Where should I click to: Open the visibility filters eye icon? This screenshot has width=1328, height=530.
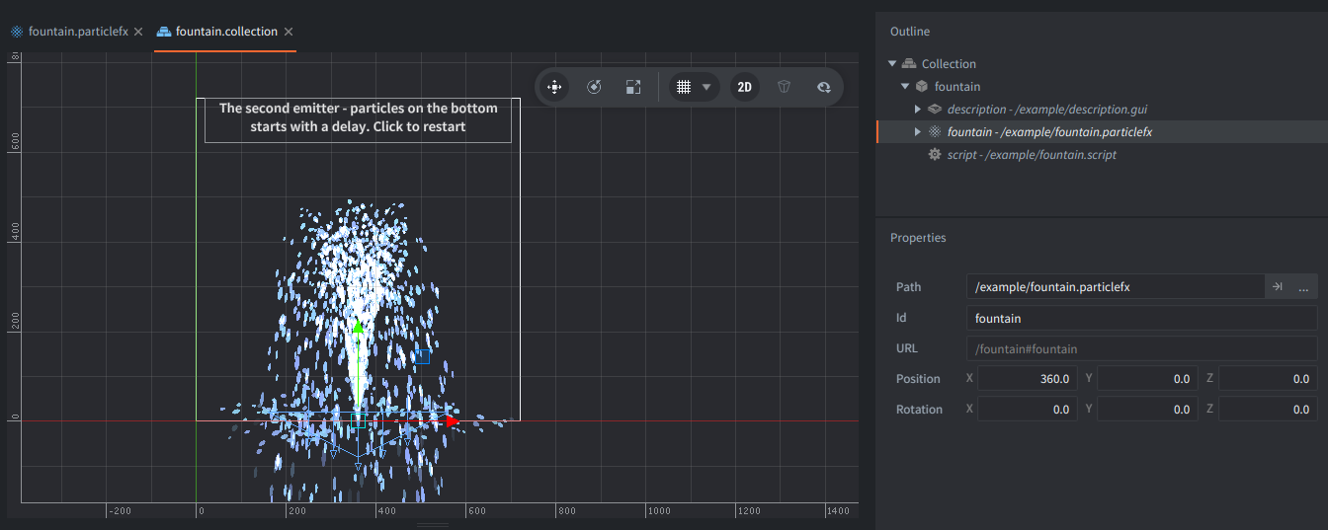click(823, 87)
